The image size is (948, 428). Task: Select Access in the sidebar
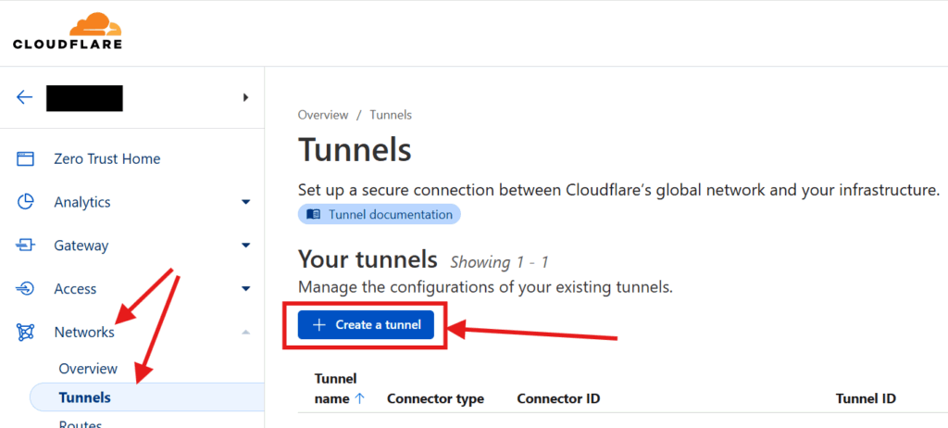point(76,289)
